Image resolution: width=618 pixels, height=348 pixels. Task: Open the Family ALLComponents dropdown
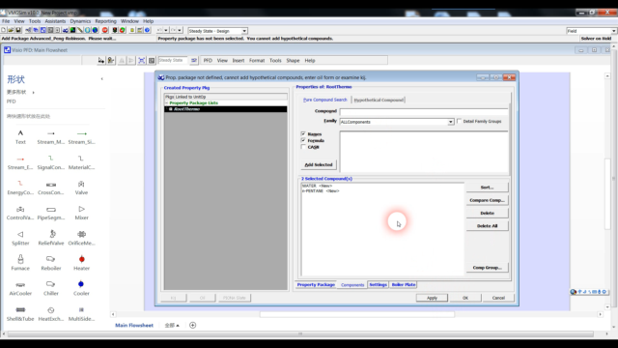point(450,122)
